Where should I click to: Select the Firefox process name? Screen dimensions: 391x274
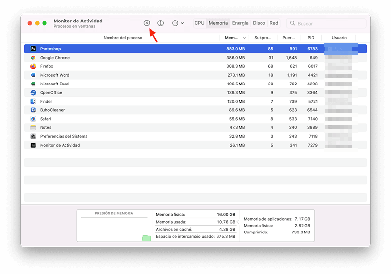tap(46, 66)
